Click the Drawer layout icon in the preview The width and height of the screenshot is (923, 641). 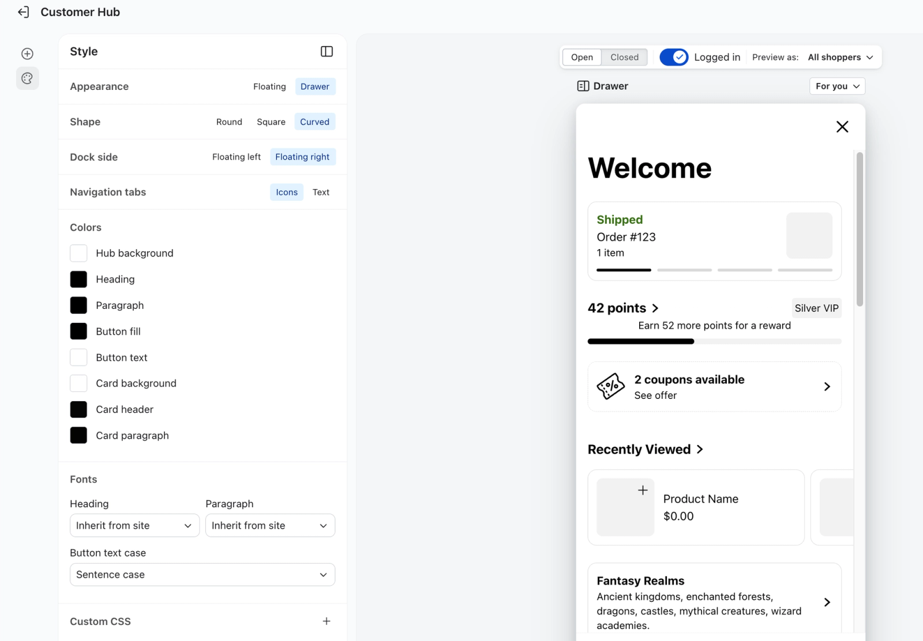tap(583, 86)
